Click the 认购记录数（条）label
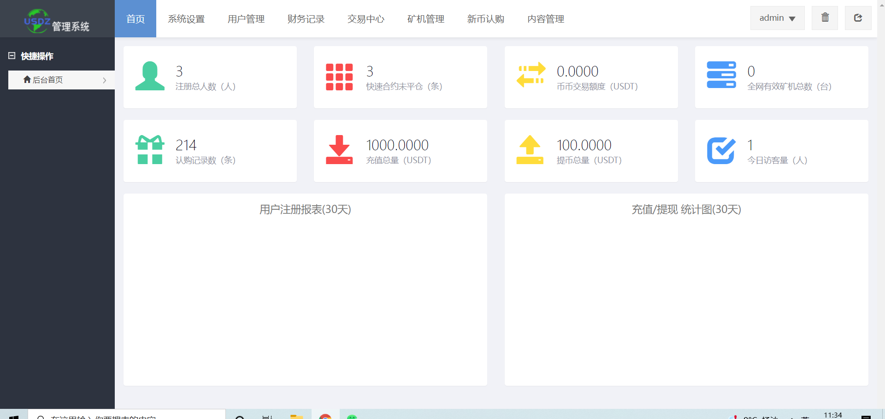885x419 pixels. tap(206, 160)
